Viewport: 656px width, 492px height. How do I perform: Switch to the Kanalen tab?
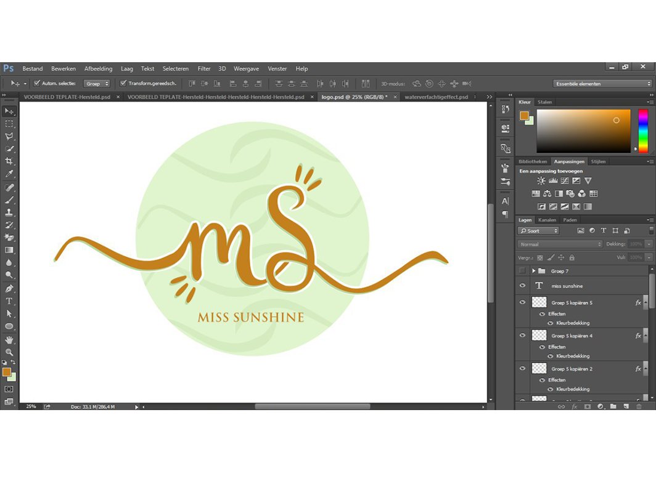pos(547,220)
